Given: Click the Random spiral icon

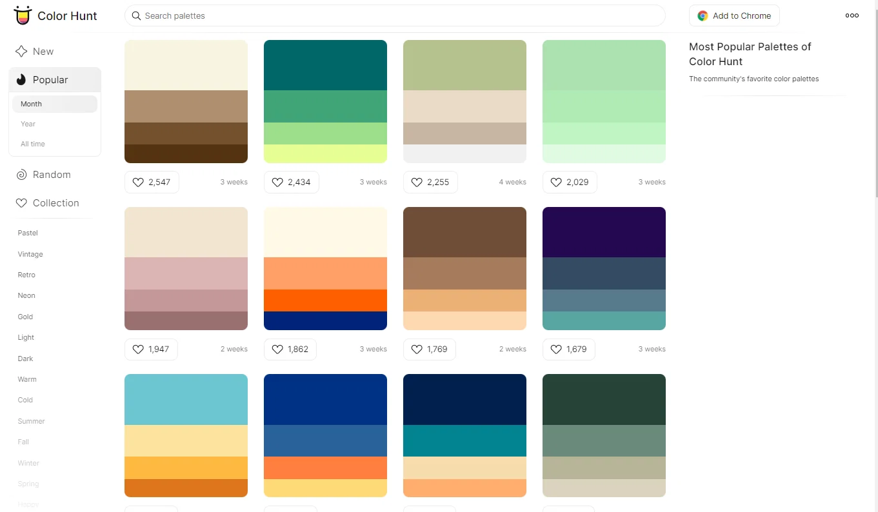Looking at the screenshot, I should 21,175.
